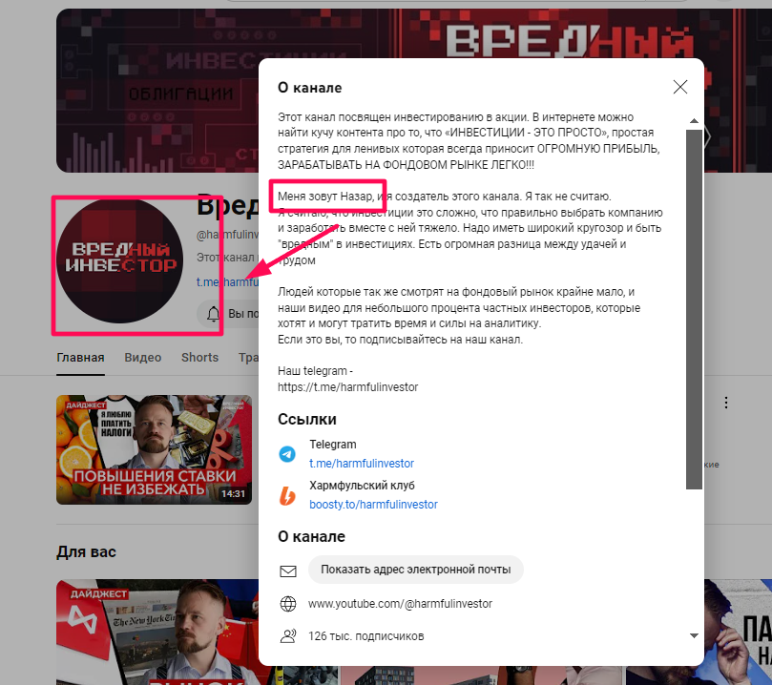
Task: Click the dialog scrollbar up arrow
Action: click(x=694, y=121)
